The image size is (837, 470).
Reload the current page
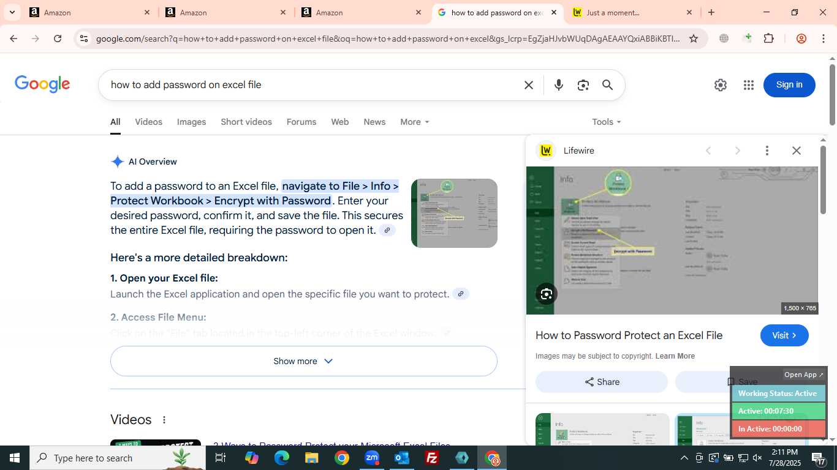pos(58,39)
